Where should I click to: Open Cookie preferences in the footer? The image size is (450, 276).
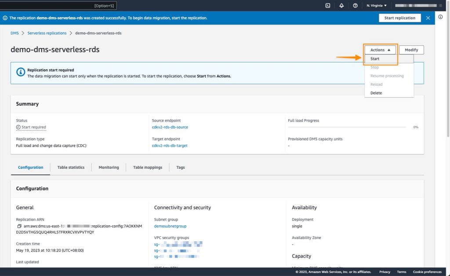[427, 272]
